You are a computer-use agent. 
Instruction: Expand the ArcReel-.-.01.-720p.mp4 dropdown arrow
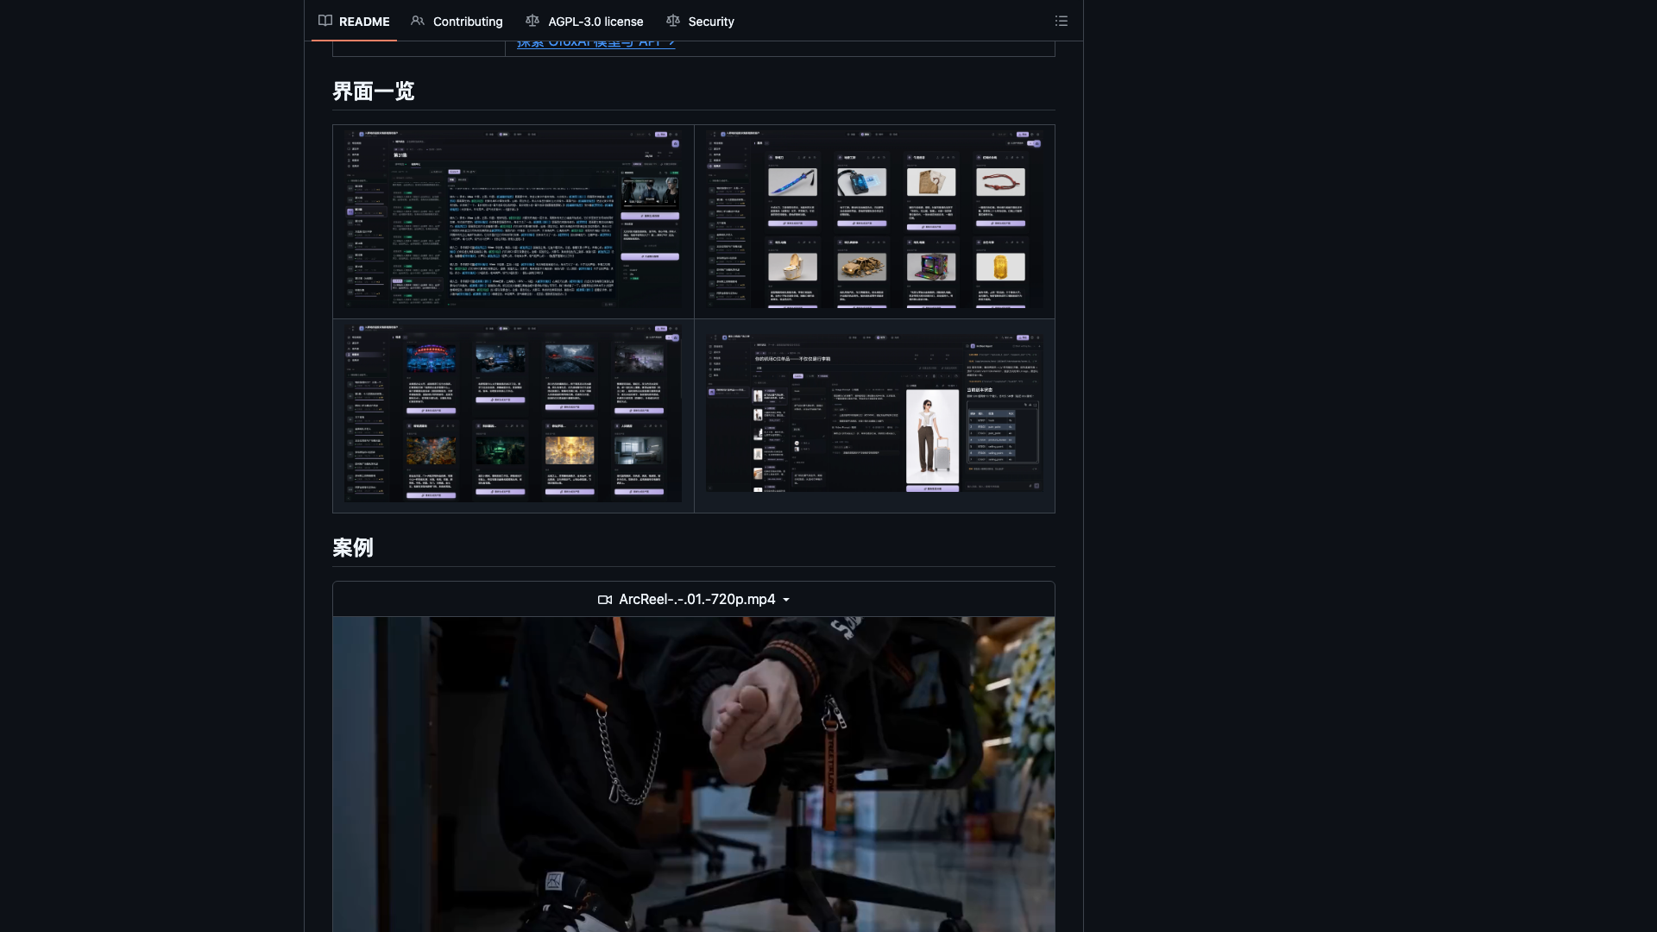click(786, 600)
